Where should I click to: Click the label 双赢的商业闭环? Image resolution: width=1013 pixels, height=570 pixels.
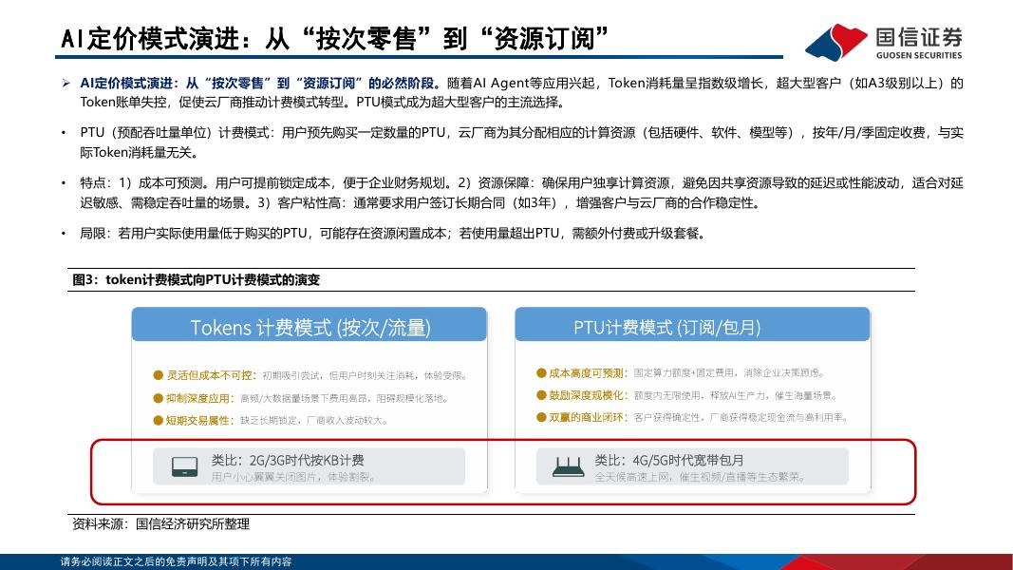tap(589, 417)
